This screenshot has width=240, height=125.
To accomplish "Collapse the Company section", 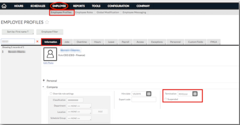I will pyautogui.click(x=43, y=87).
